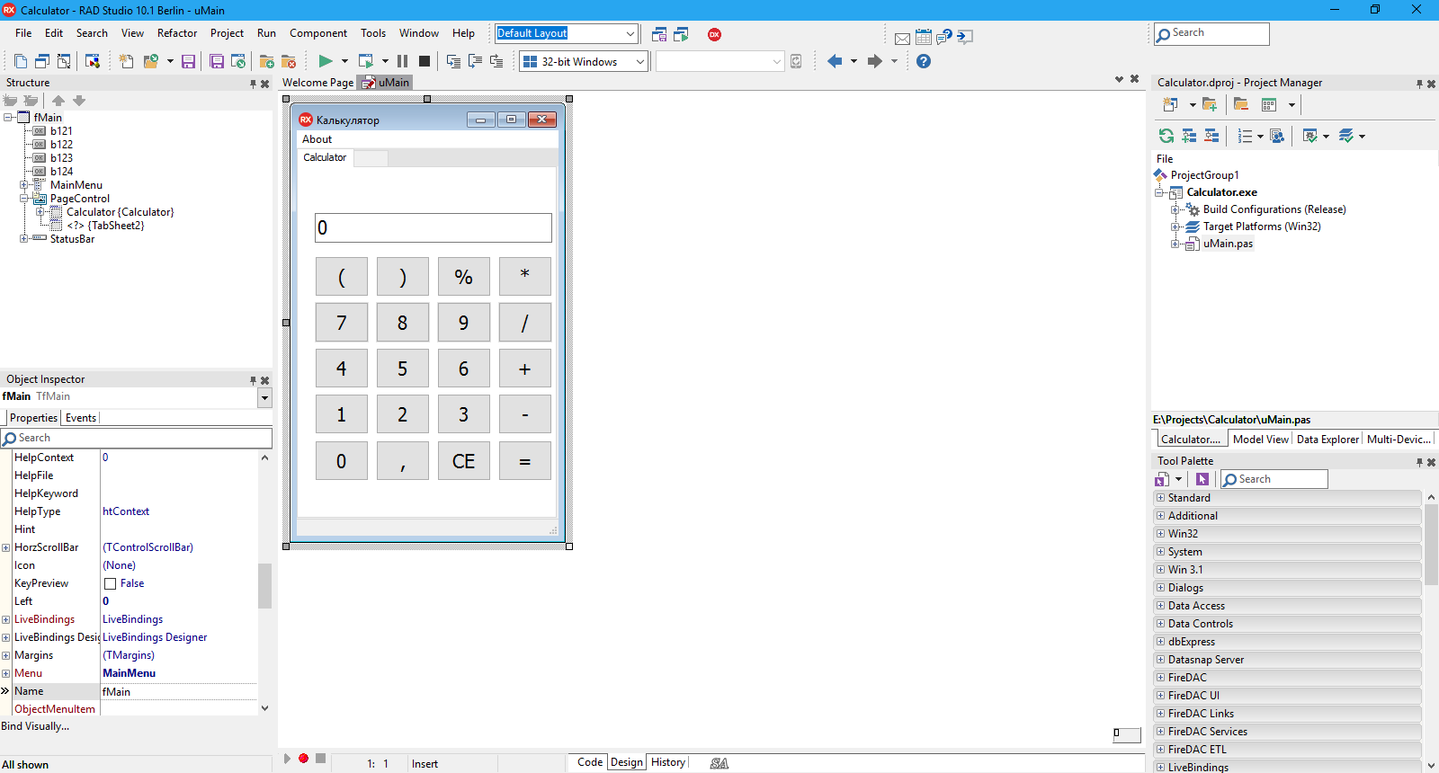1439x773 pixels.
Task: Click the Save Desktop layout icon
Action: tap(659, 34)
